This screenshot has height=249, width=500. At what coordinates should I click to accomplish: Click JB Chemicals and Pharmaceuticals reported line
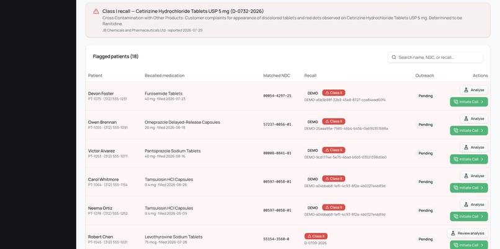[153, 30]
